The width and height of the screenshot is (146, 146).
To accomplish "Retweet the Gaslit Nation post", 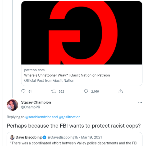I will tap(54, 91).
